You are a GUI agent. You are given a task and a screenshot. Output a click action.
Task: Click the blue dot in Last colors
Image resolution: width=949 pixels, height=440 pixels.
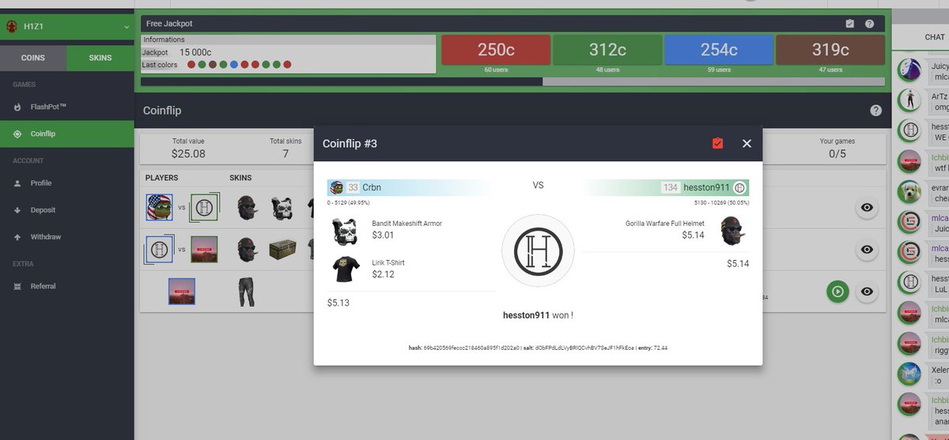coord(234,65)
